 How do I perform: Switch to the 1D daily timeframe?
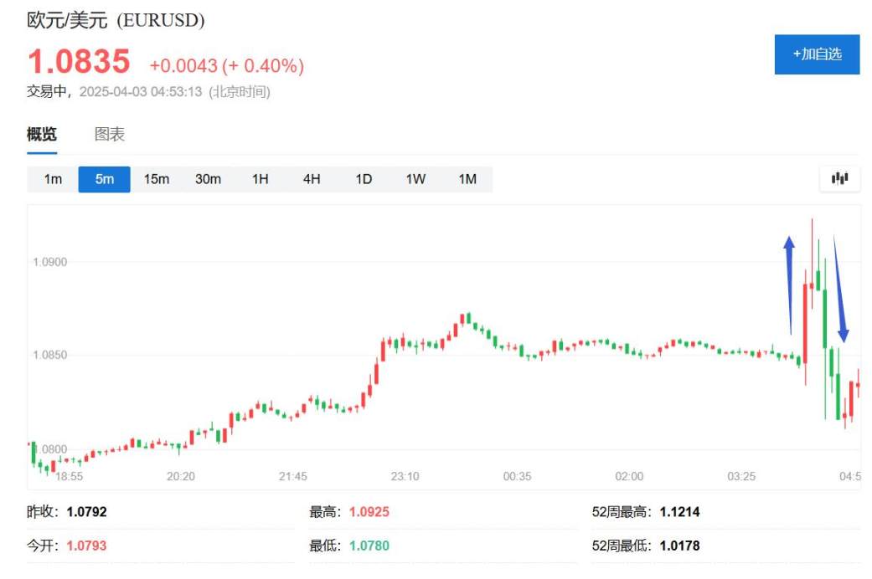pos(364,178)
